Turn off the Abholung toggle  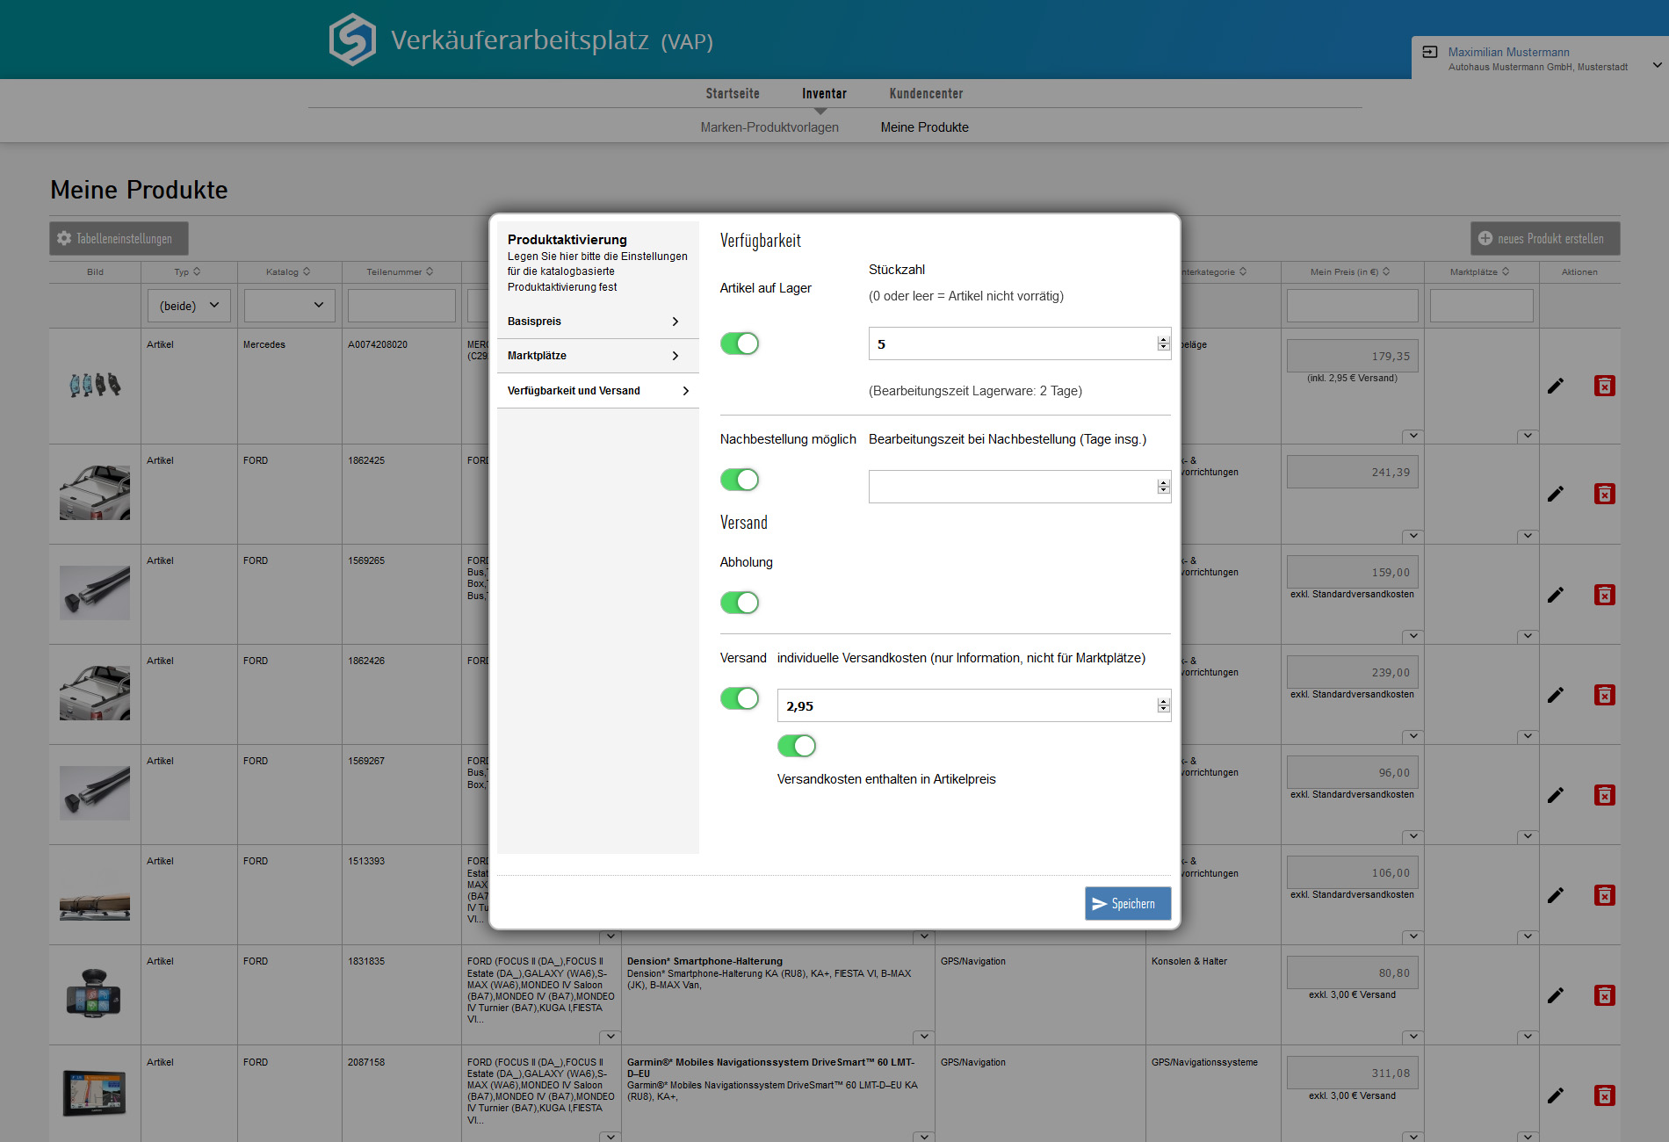coord(740,603)
